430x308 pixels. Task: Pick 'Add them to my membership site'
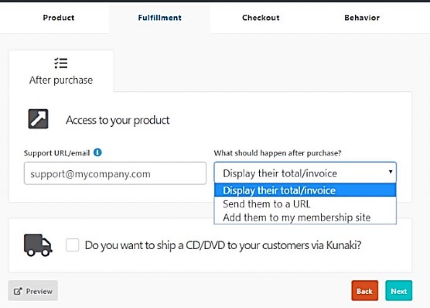click(297, 217)
